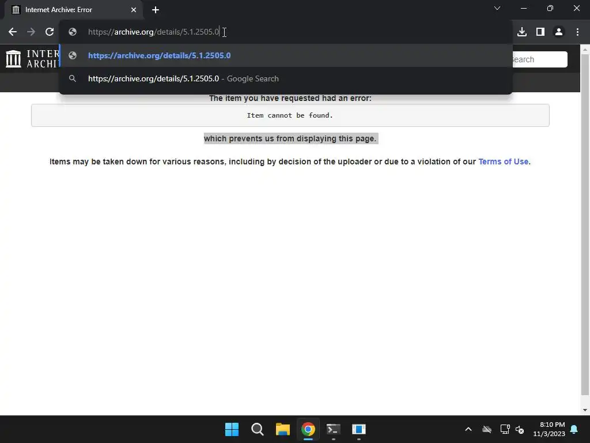Open Chrome three-dot menu

coord(577,32)
